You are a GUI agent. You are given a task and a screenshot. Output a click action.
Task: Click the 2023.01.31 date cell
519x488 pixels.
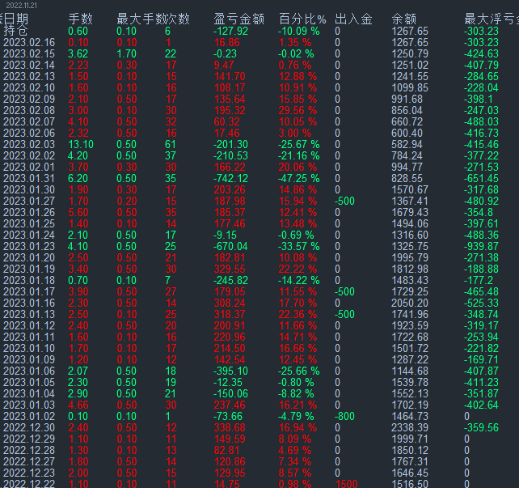(x=29, y=178)
